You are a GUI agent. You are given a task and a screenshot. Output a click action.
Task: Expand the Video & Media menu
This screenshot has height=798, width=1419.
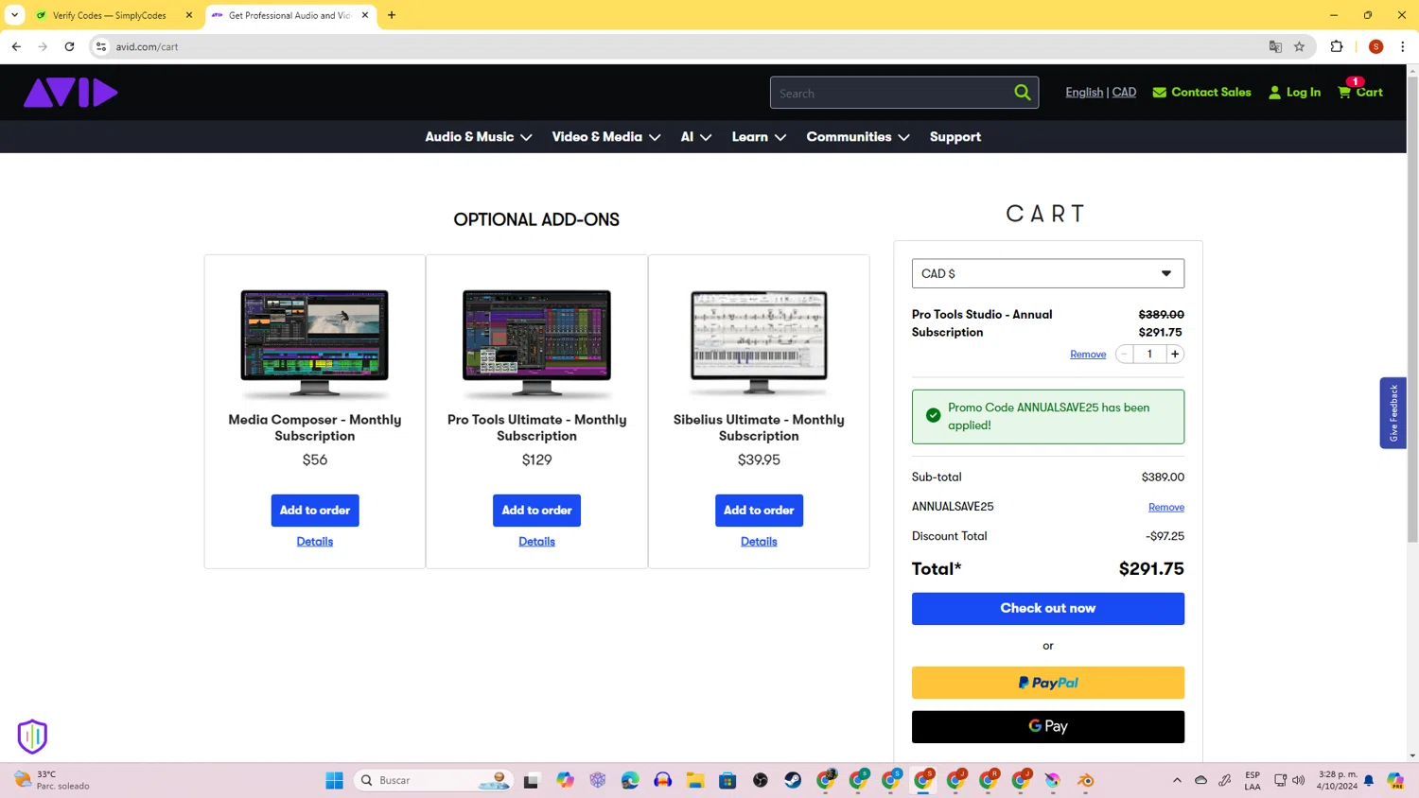tap(605, 137)
